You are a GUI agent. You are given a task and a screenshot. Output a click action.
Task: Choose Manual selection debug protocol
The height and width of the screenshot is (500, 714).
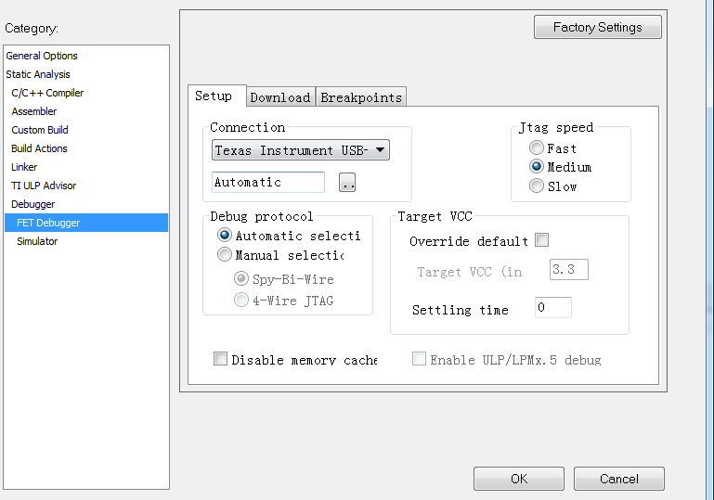pyautogui.click(x=224, y=255)
